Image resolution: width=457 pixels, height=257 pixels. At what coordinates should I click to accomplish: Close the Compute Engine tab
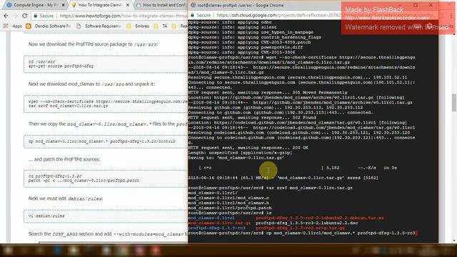[63, 5]
